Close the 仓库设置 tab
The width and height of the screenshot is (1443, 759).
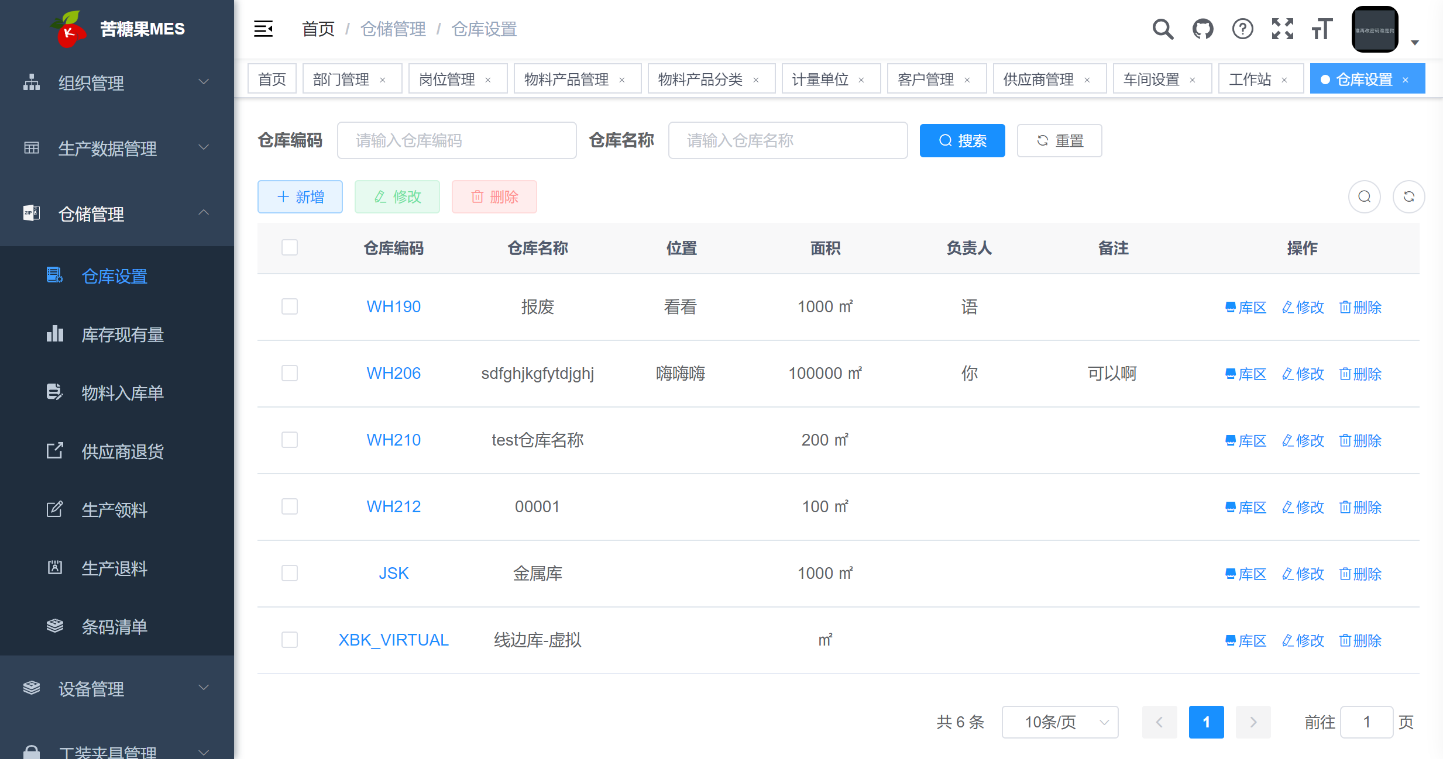1406,80
